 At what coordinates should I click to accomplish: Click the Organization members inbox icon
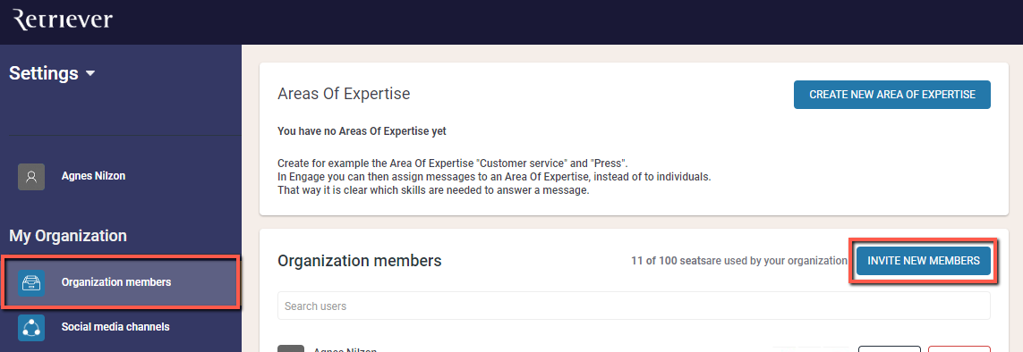pos(31,283)
